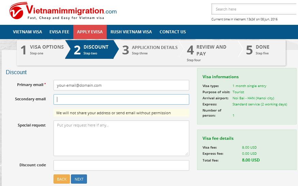The width and height of the screenshot is (298, 186).
Task: Click the Vietnamimmigration.com logo
Action: pyautogui.click(x=63, y=12)
